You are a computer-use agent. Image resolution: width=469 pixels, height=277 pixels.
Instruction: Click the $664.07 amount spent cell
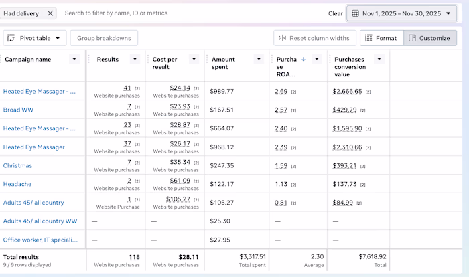pos(222,128)
